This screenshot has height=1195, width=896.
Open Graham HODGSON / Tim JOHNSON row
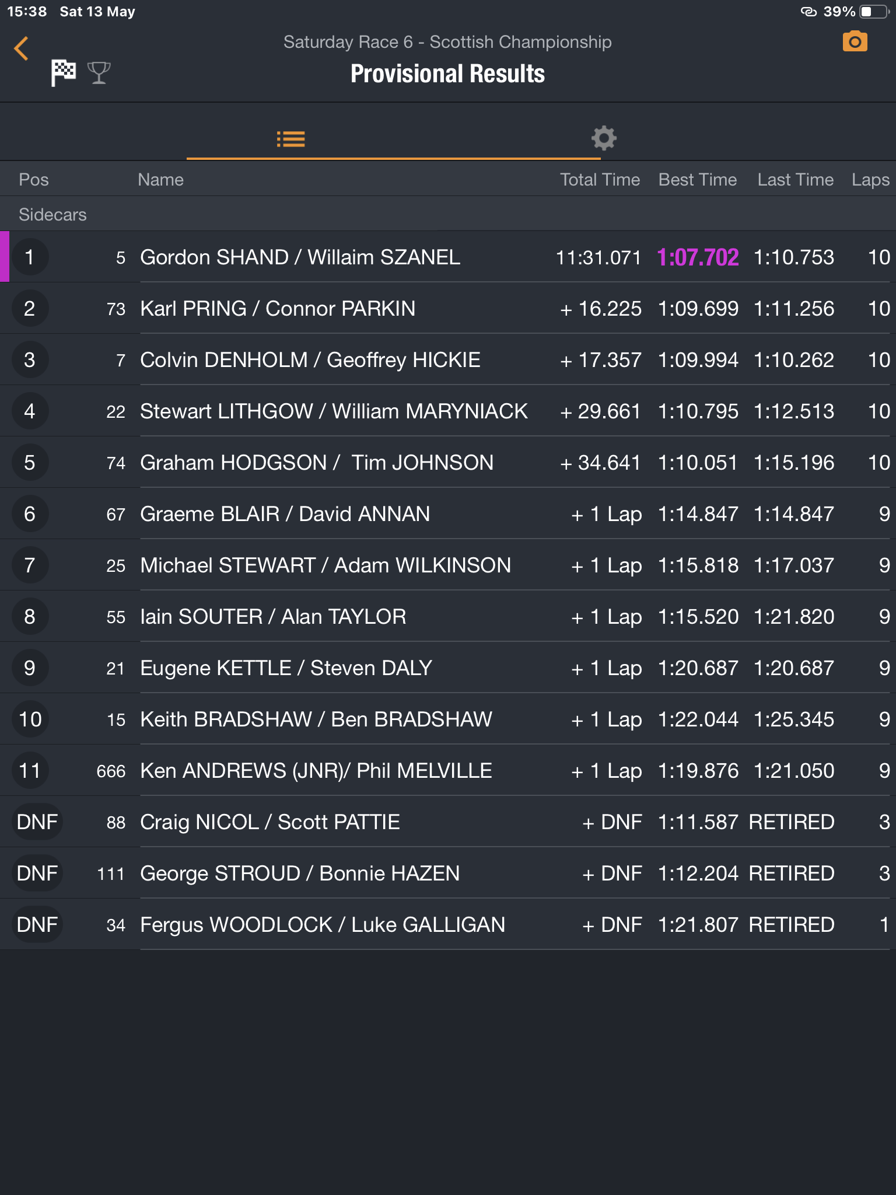317,463
